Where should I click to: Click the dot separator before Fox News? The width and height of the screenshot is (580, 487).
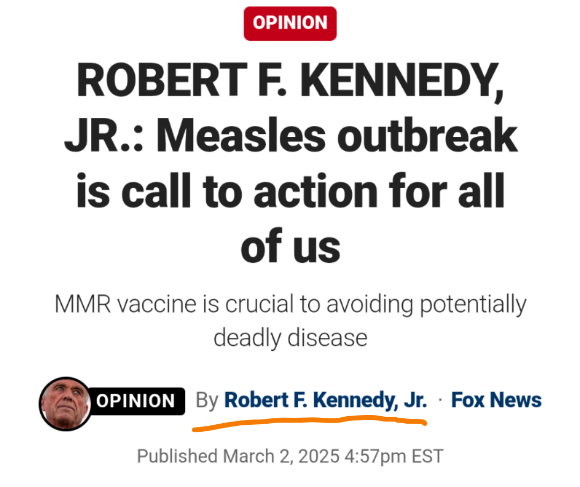440,401
